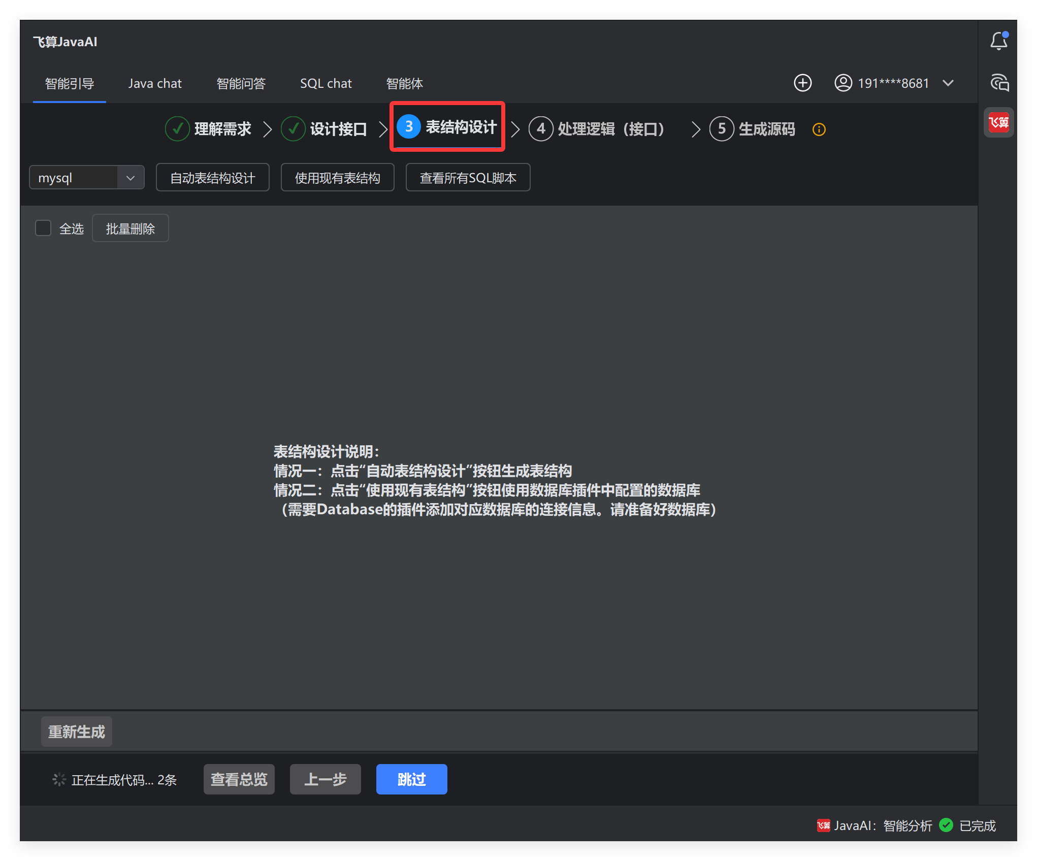Click the 自动表结构设计 button
This screenshot has width=1037, height=861.
click(x=212, y=178)
